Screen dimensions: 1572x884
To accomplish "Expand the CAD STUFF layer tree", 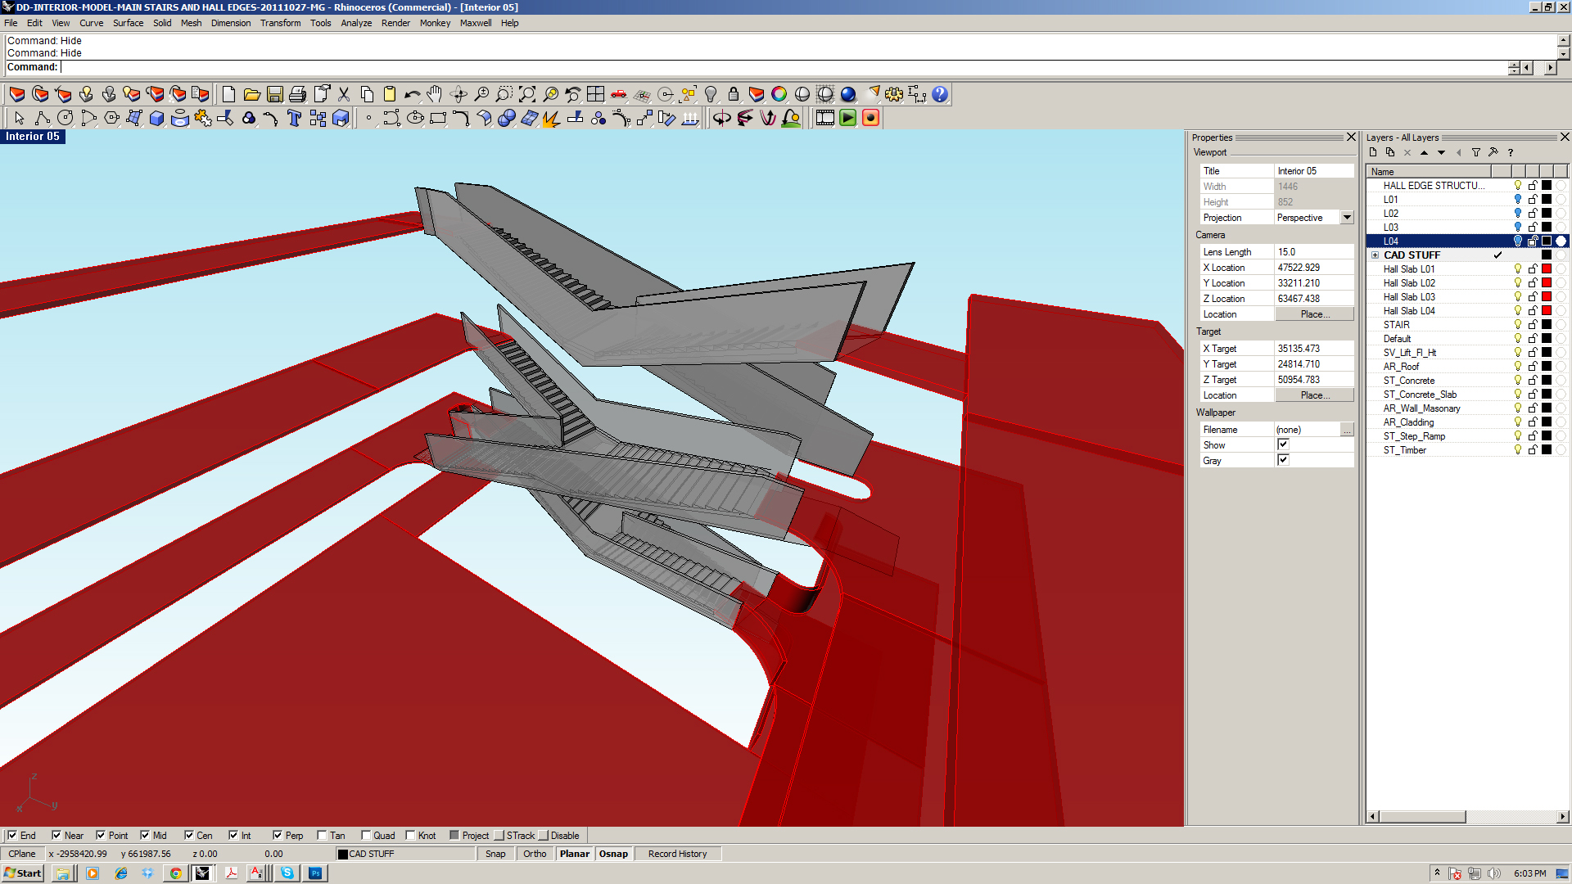I will [x=1375, y=255].
